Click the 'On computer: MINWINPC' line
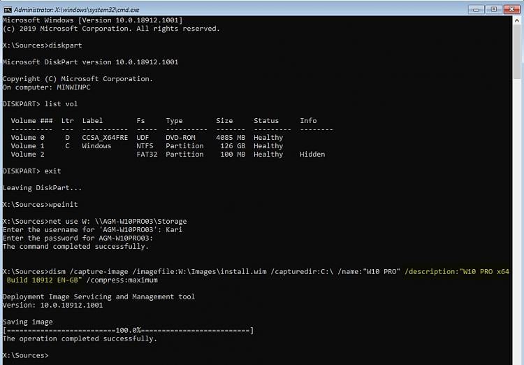The height and width of the screenshot is (365, 524). (x=46, y=87)
